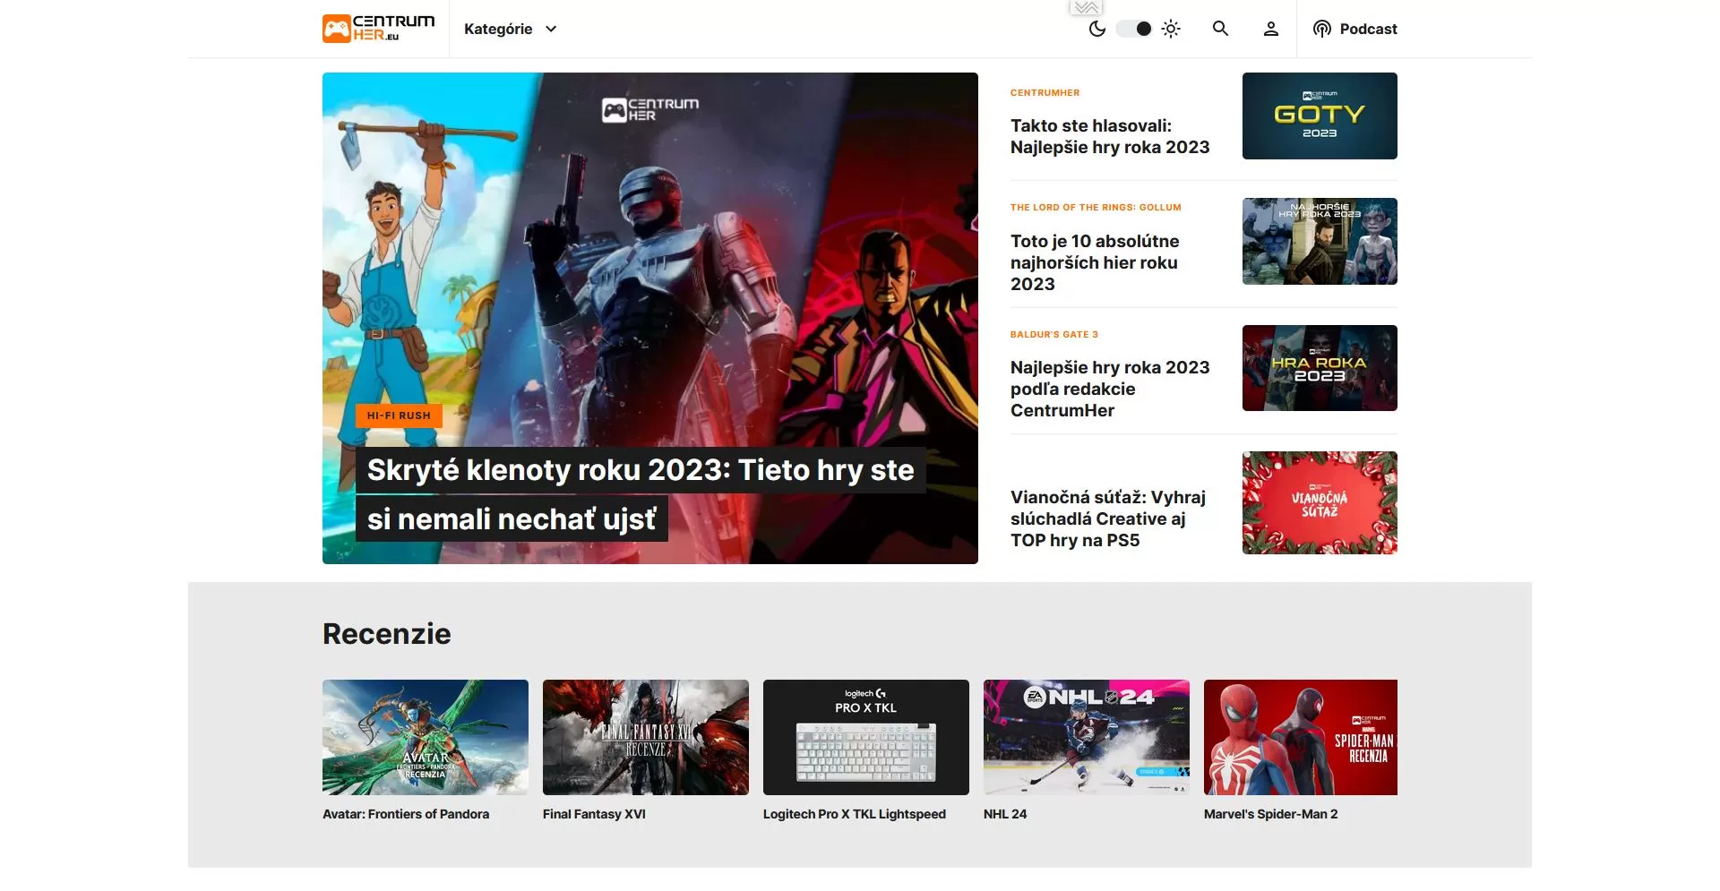Open the Final Fantasy XVI review title
This screenshot has width=1720, height=891.
(x=594, y=814)
